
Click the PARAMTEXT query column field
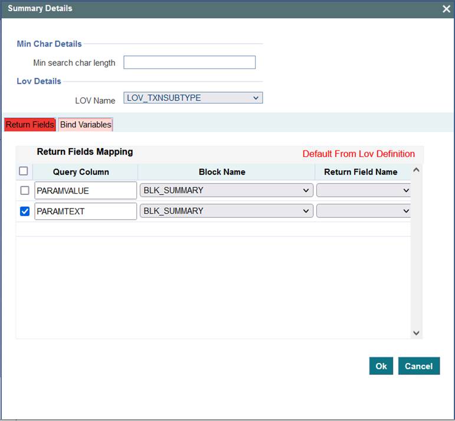pos(86,211)
